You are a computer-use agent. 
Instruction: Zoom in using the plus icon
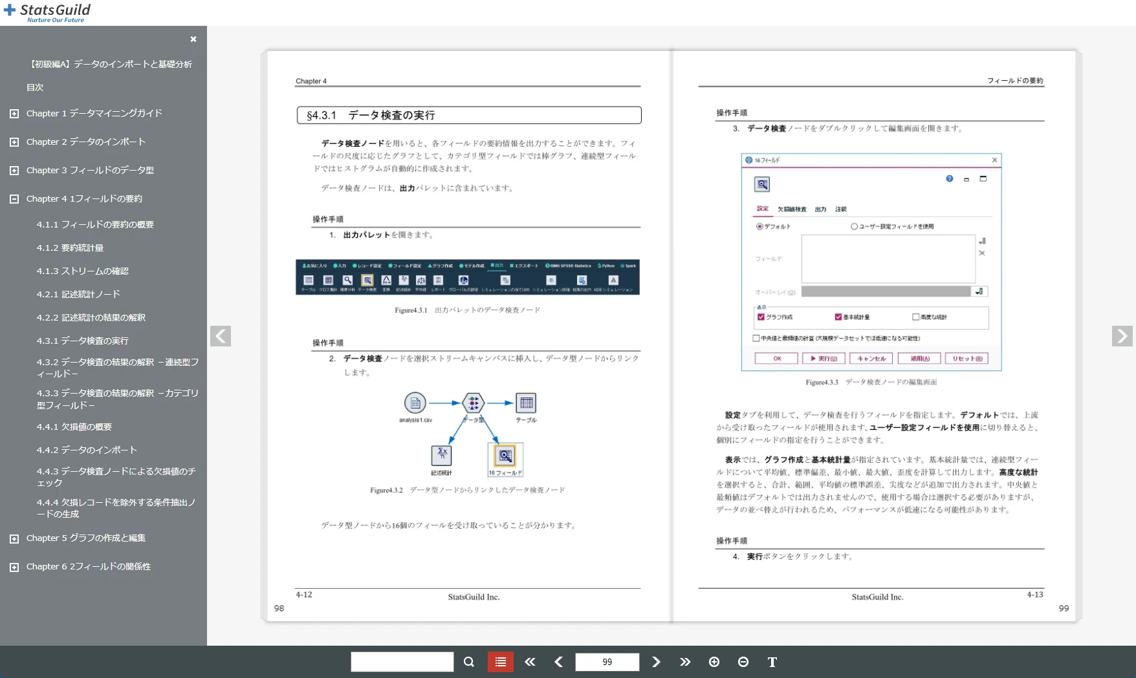(715, 662)
